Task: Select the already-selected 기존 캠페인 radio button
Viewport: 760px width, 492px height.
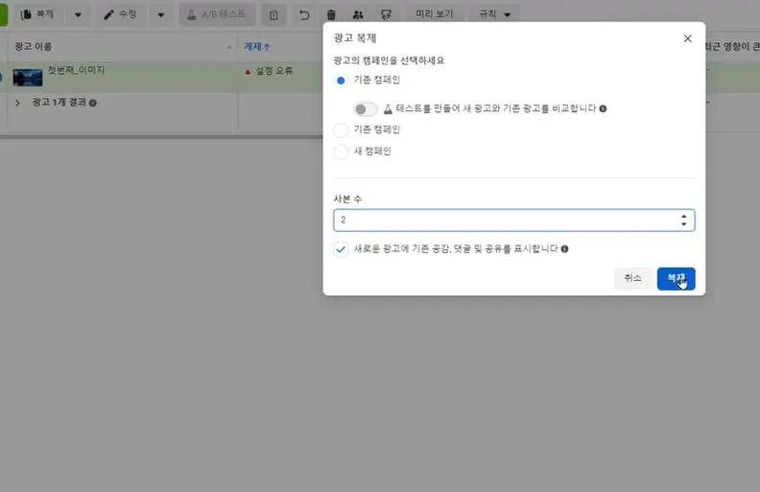Action: click(x=341, y=81)
